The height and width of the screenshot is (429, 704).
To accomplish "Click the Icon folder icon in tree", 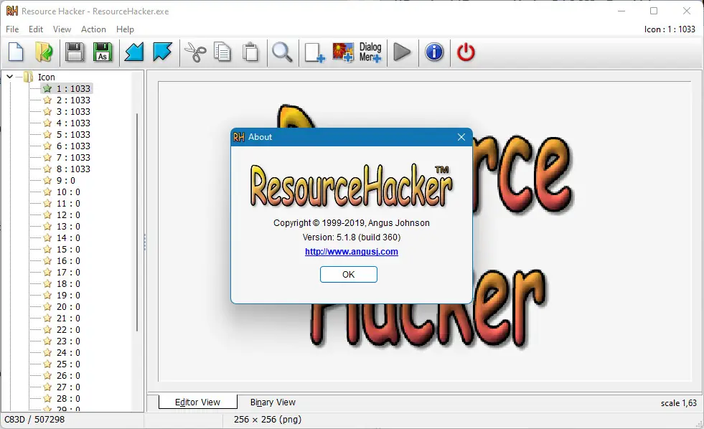I will [x=28, y=77].
